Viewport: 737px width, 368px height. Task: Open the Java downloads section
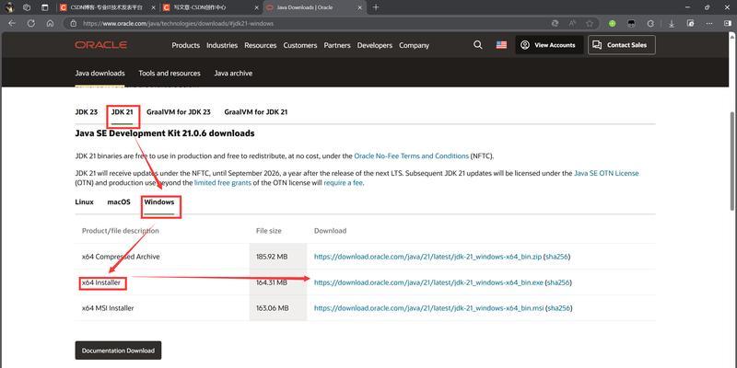(x=100, y=74)
